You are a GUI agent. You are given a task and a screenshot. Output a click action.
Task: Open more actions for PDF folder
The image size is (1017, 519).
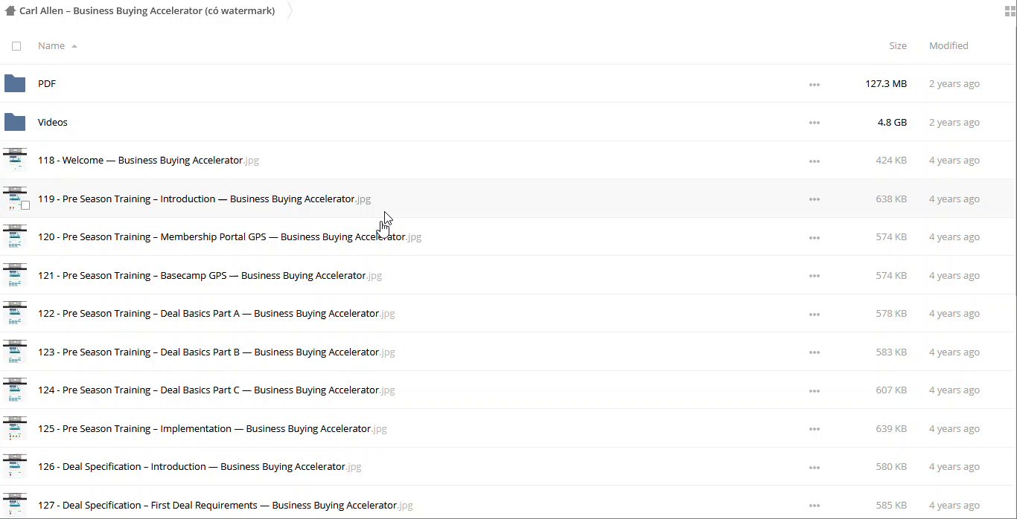point(814,85)
